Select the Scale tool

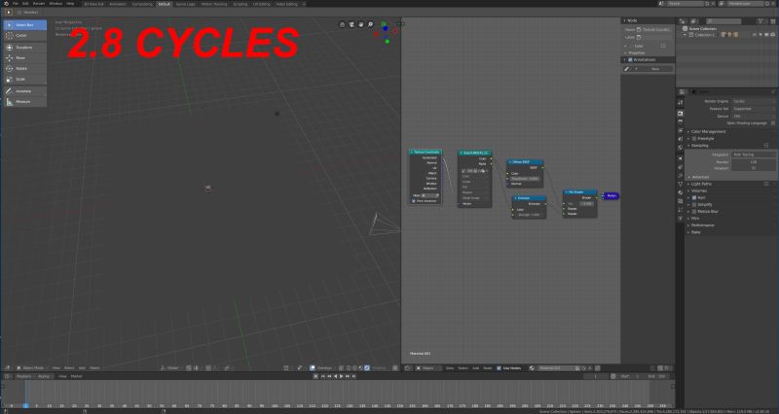(25, 80)
